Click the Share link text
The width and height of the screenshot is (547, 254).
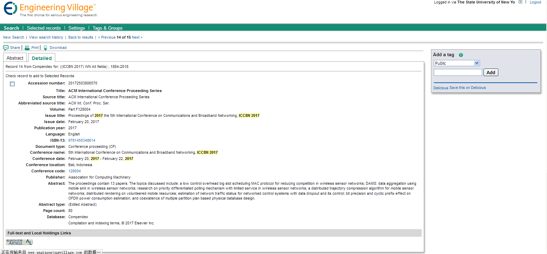pos(15,48)
